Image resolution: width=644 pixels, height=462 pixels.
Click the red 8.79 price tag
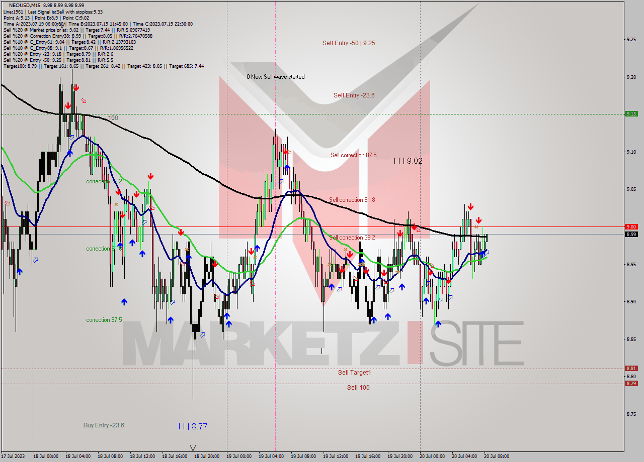631,384
